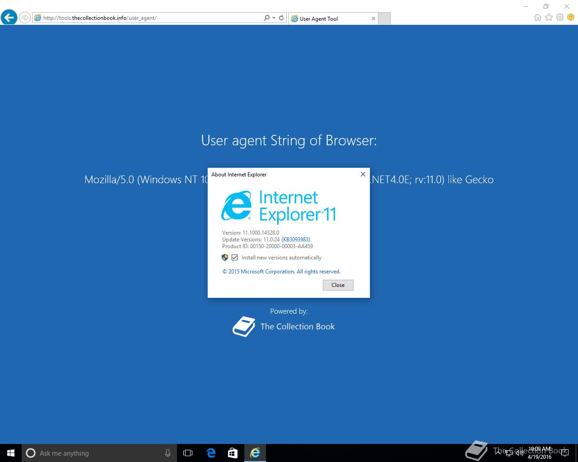The image size is (578, 462).
Task: Click the taskbar clock showing 4/19/2016
Action: point(540,453)
